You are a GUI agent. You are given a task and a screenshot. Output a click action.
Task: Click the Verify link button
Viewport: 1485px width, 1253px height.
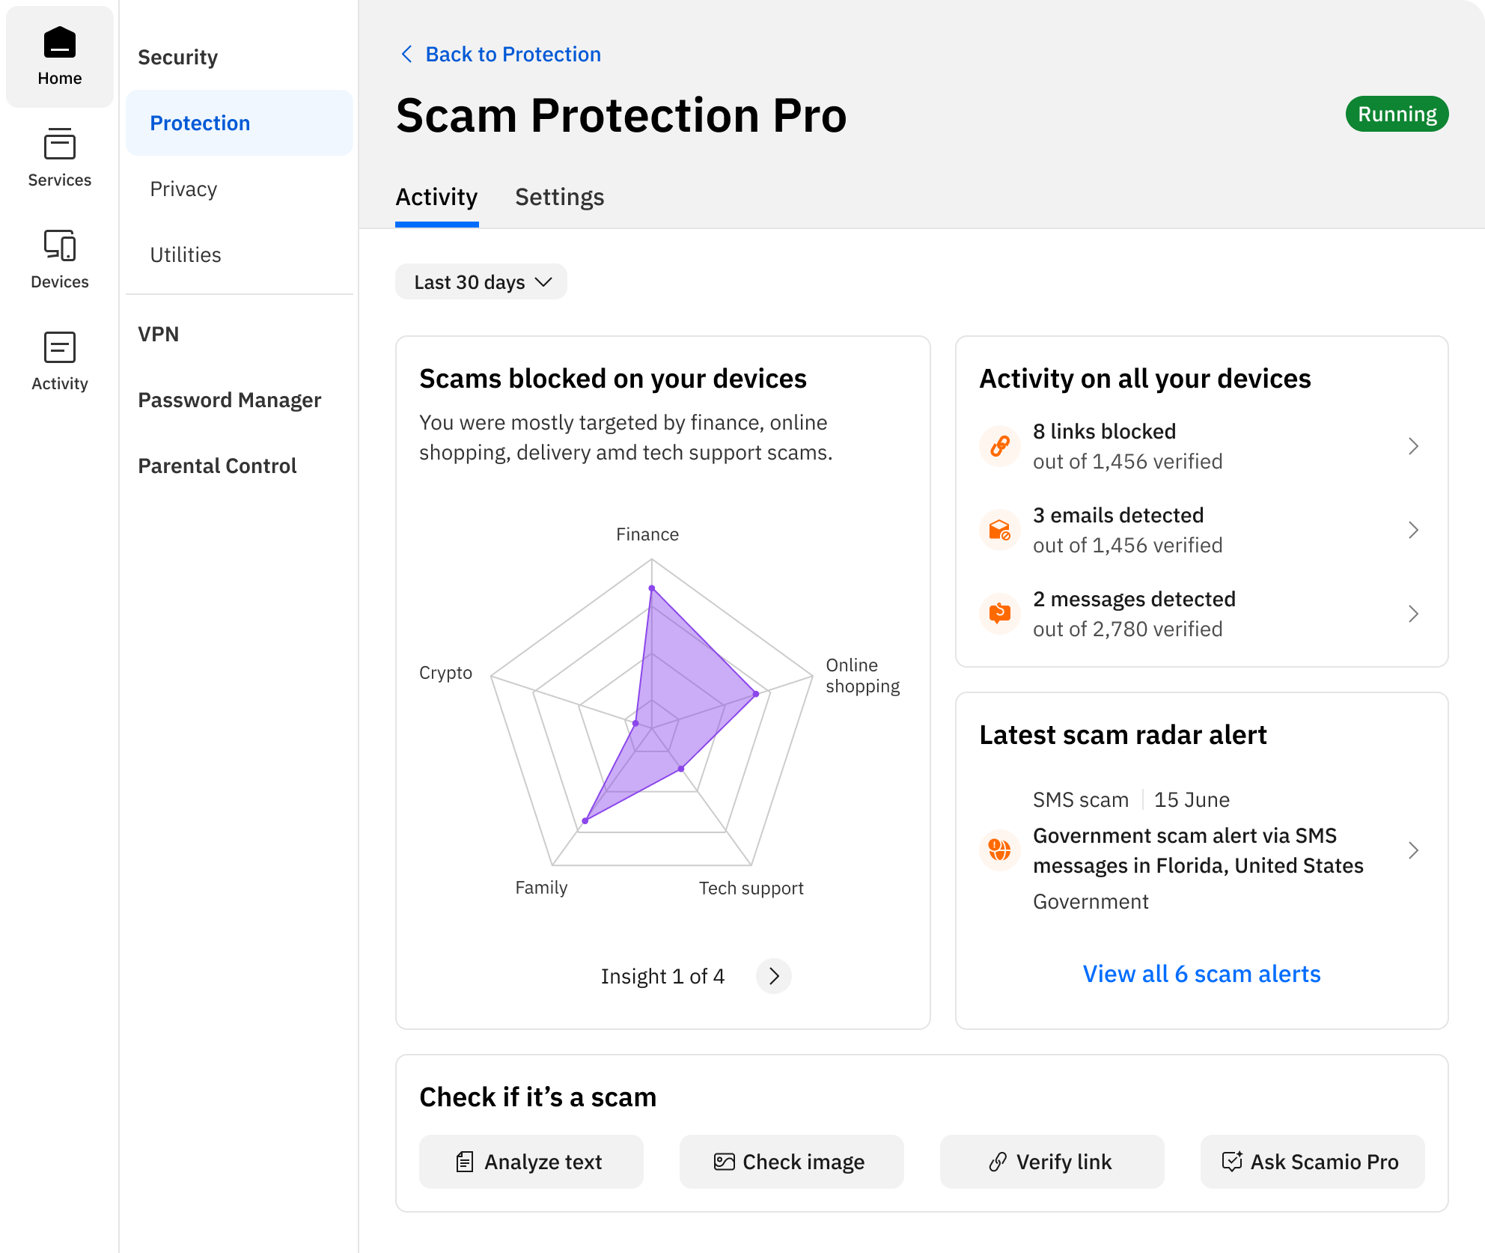1052,1162
